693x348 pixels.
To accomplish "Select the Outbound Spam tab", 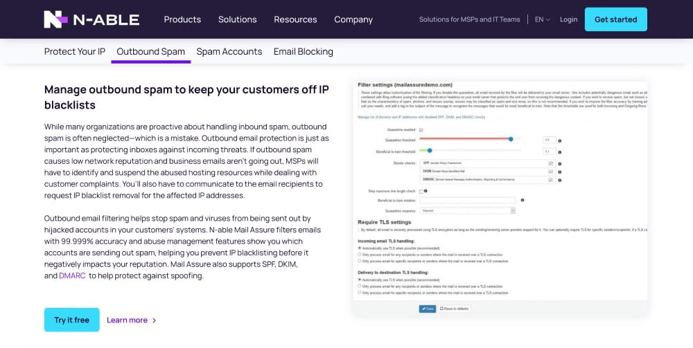I will point(150,52).
